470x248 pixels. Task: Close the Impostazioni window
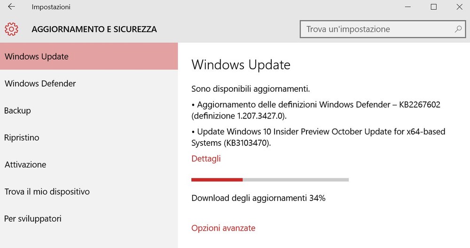[459, 7]
